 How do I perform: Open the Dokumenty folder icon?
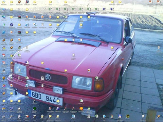(x=4, y=2)
